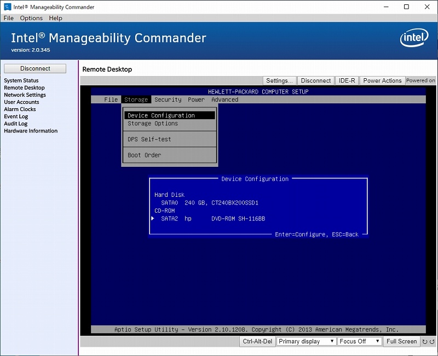The image size is (438, 356).
Task: Click the Intel logo in the banner
Action: pyautogui.click(x=414, y=38)
